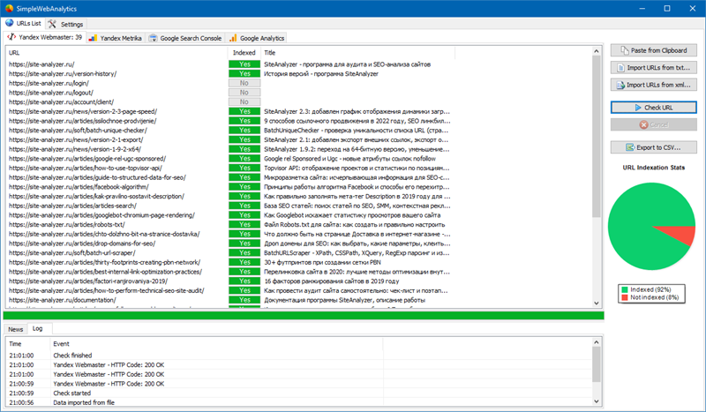Switch to the News tab

click(16, 329)
